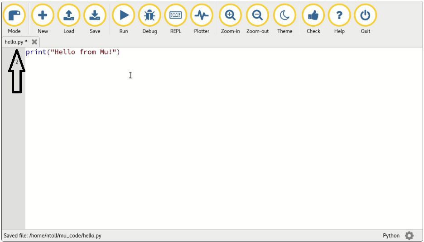
Task: Open the REPL panel
Action: click(x=176, y=19)
